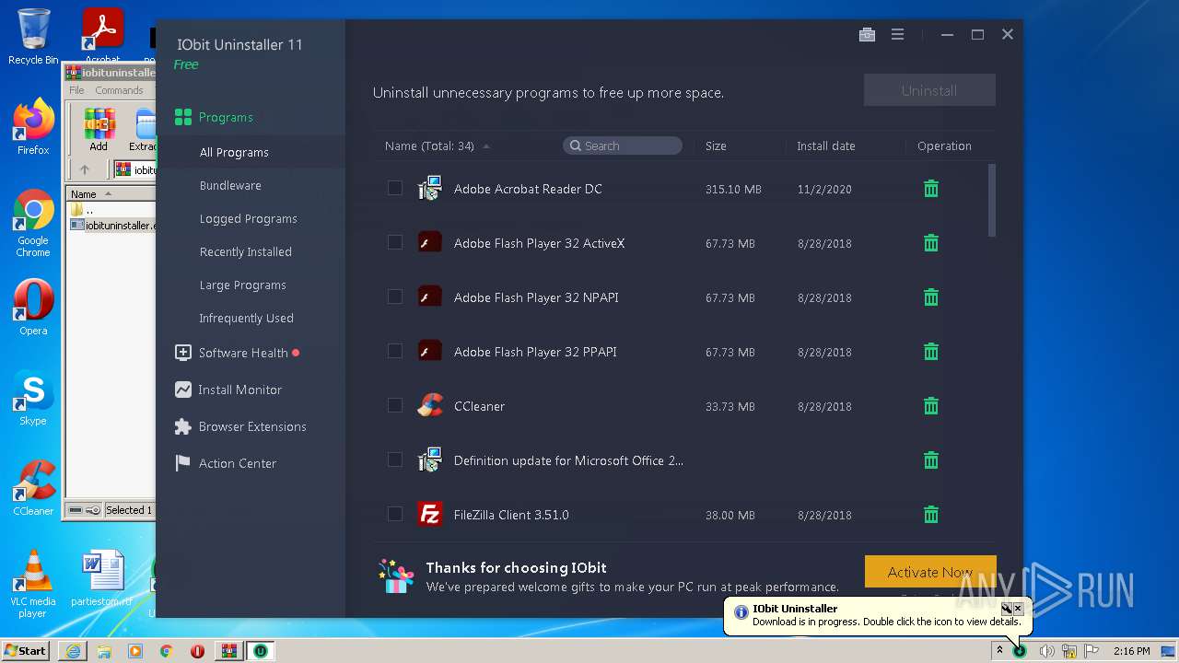Image resolution: width=1179 pixels, height=663 pixels.
Task: Click the Install Monitor chart icon
Action: pos(182,390)
